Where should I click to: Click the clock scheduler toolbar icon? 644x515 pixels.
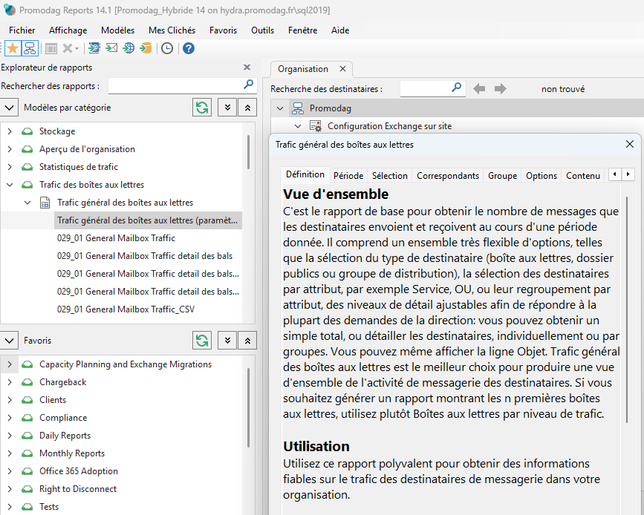coord(167,48)
